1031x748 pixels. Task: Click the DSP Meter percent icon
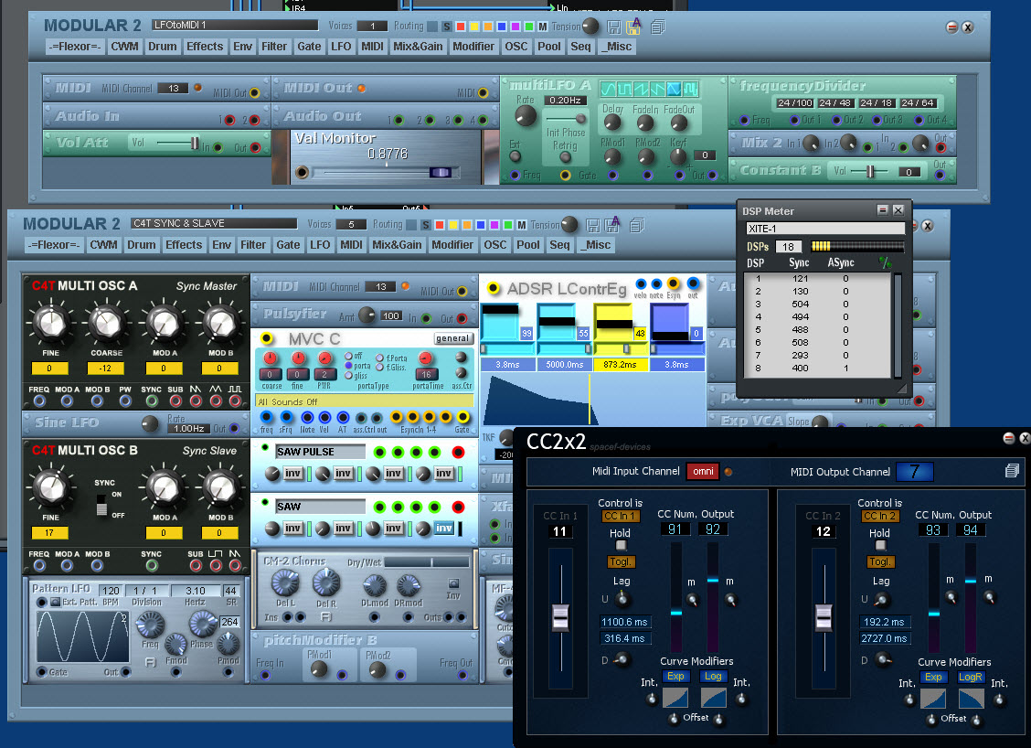pyautogui.click(x=885, y=262)
